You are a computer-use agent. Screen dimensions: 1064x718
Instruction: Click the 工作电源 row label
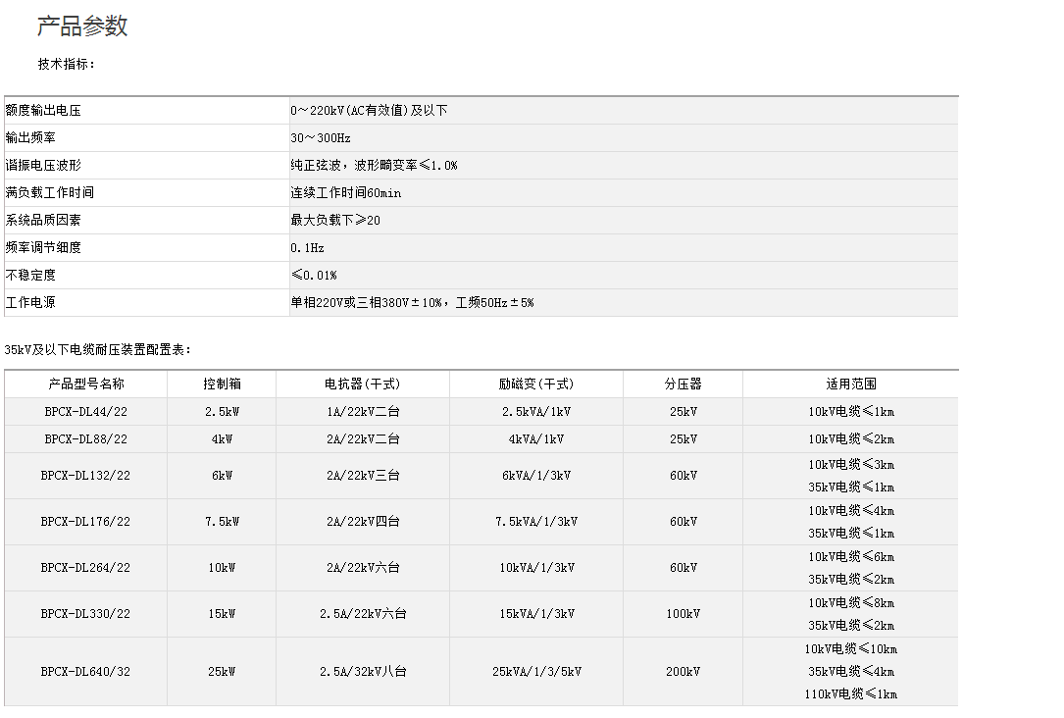30,303
